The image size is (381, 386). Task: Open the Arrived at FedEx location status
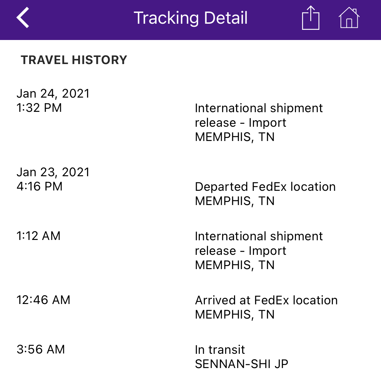[x=266, y=300]
